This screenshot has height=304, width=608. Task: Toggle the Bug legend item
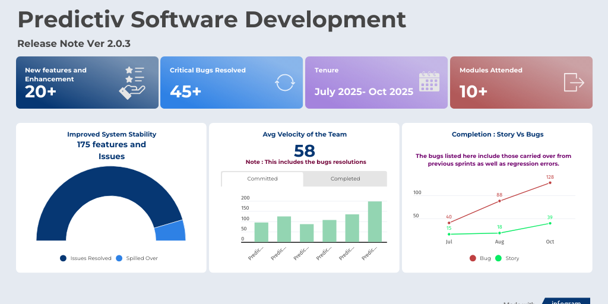pyautogui.click(x=480, y=258)
